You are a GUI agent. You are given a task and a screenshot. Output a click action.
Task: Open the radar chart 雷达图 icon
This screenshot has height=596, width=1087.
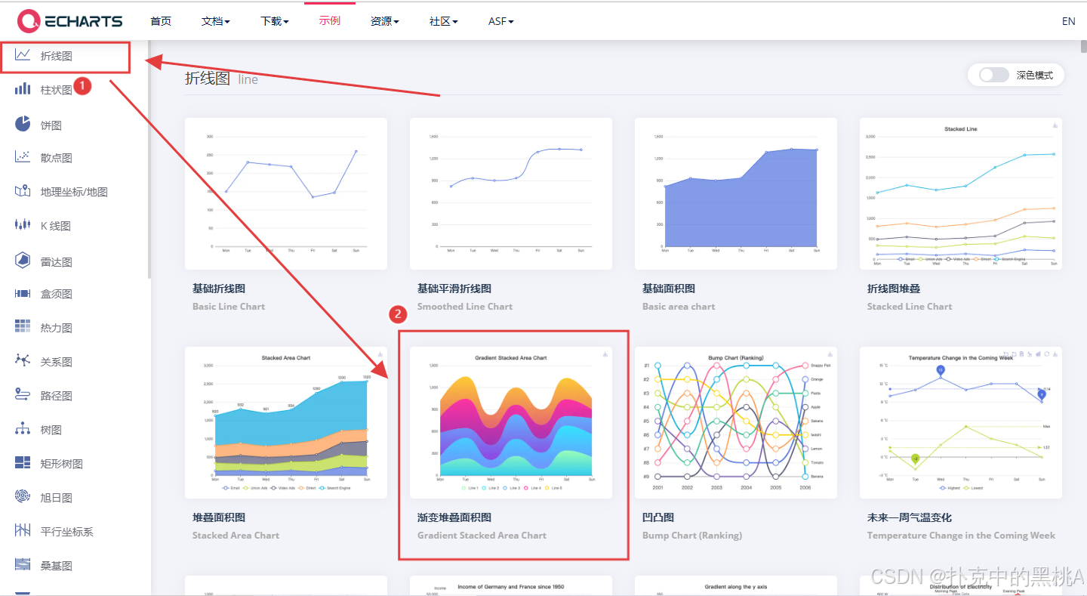[23, 261]
